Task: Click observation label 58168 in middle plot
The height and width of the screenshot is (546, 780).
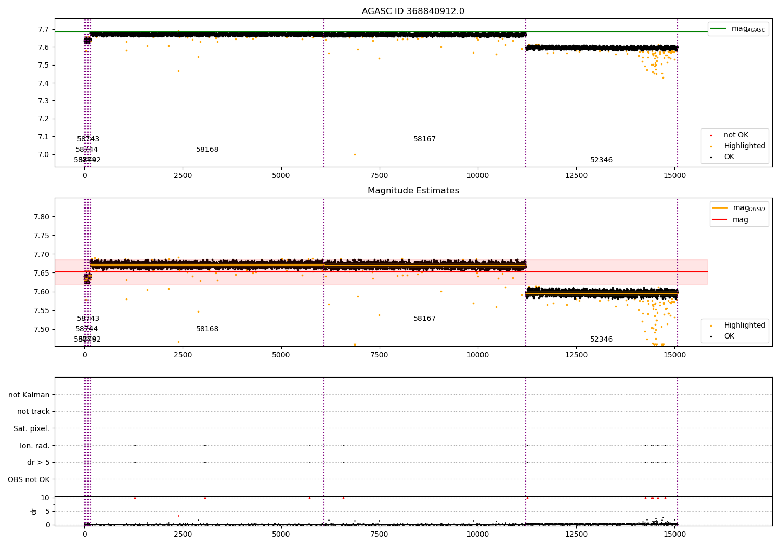Action: 207,329
